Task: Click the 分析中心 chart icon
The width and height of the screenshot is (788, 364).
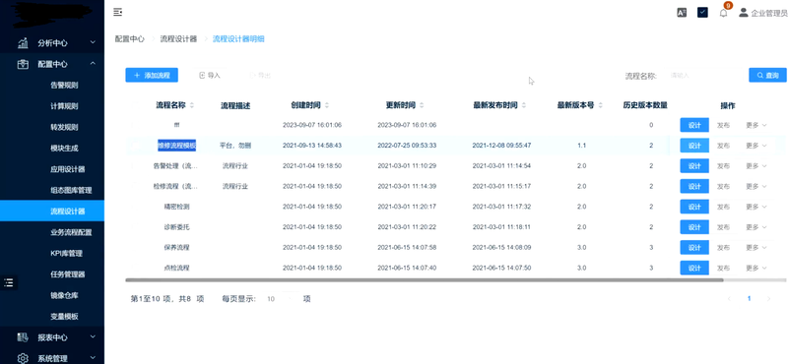Action: (x=23, y=43)
